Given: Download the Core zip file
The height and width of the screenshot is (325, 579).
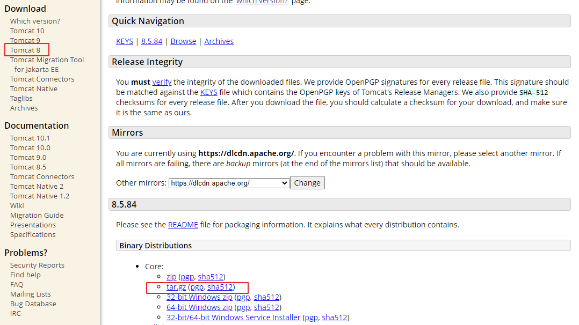Looking at the screenshot, I should pos(171,277).
